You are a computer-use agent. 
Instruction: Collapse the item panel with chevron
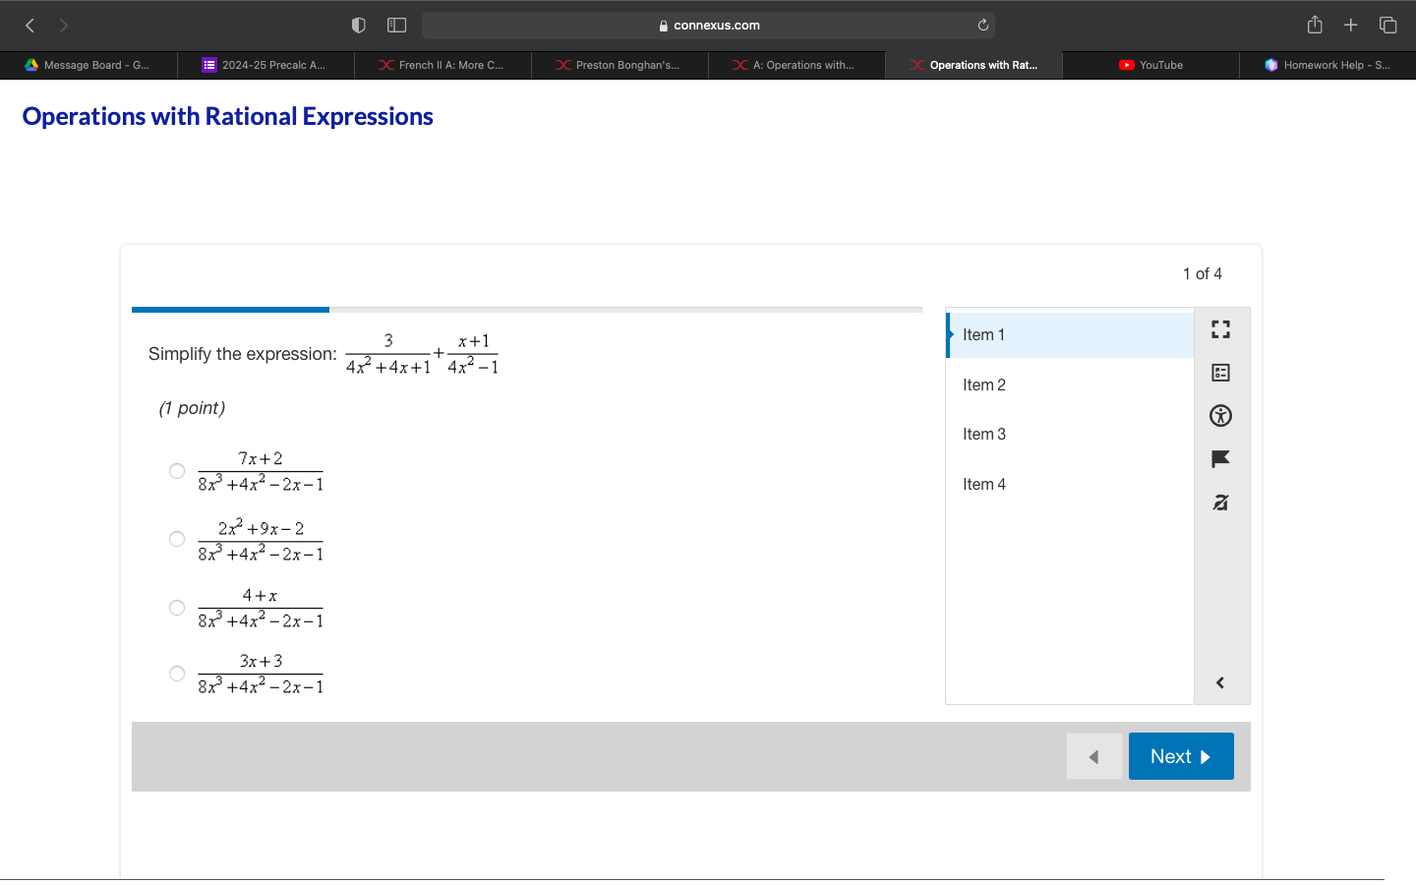point(1220,682)
